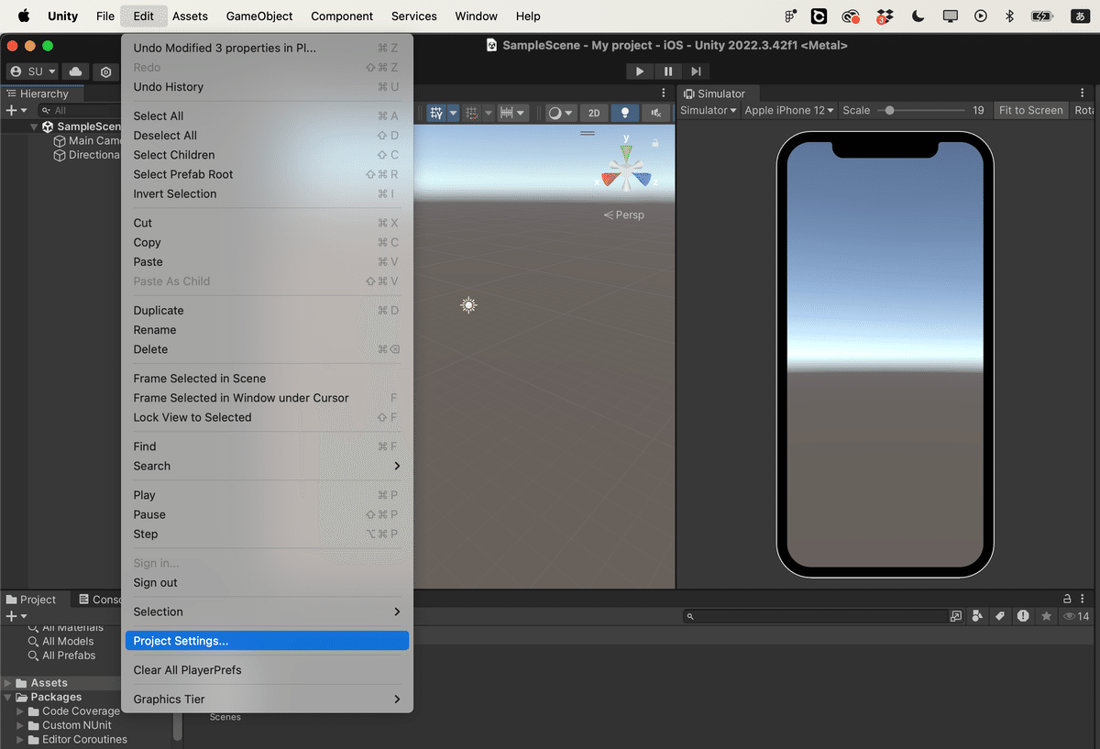This screenshot has height=749, width=1100.
Task: Open the SU account dropdown
Action: point(34,72)
